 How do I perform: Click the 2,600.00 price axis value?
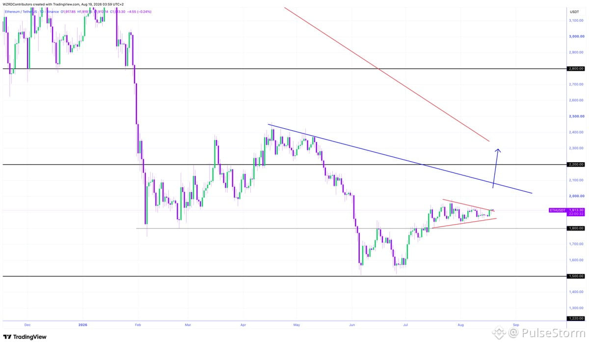(x=576, y=100)
